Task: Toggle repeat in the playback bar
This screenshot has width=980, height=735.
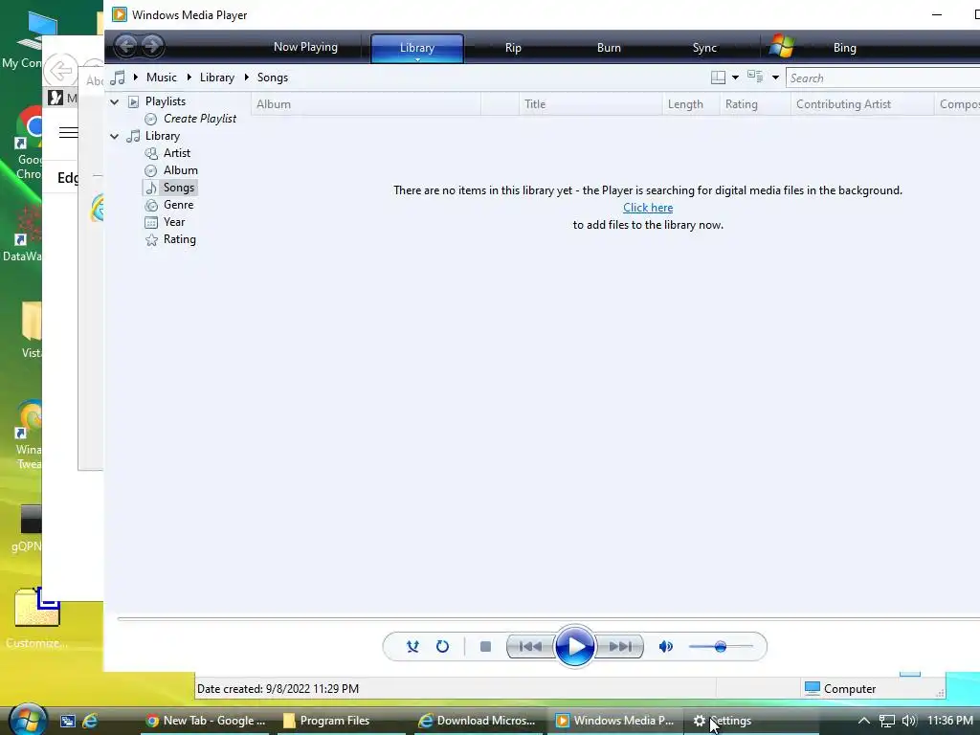Action: click(x=442, y=646)
